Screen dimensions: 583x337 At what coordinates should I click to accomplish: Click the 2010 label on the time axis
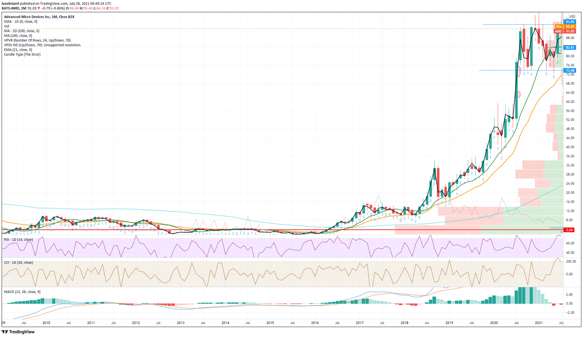click(x=46, y=323)
